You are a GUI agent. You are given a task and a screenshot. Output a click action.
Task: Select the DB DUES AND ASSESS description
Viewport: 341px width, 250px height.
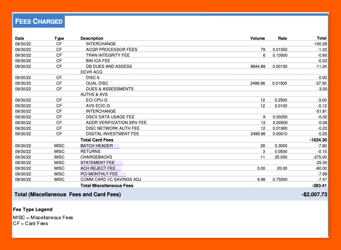(x=109, y=66)
